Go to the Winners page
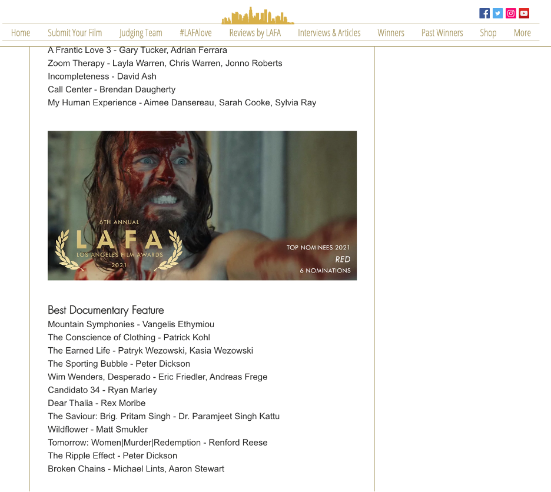551x492 pixels. [x=391, y=33]
